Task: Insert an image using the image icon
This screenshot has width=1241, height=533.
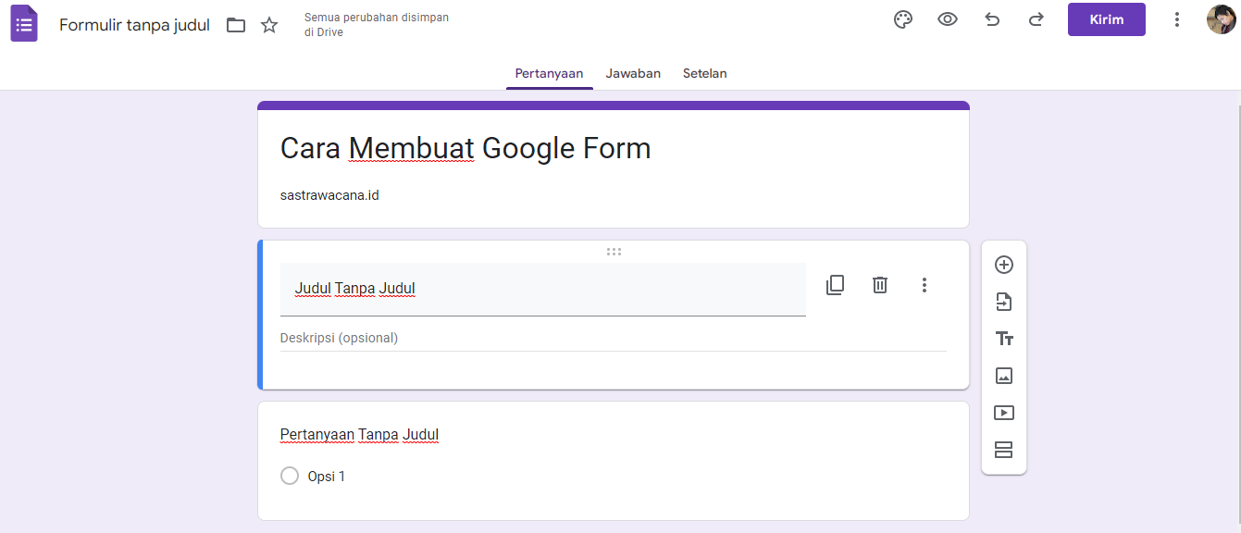Action: point(1003,376)
